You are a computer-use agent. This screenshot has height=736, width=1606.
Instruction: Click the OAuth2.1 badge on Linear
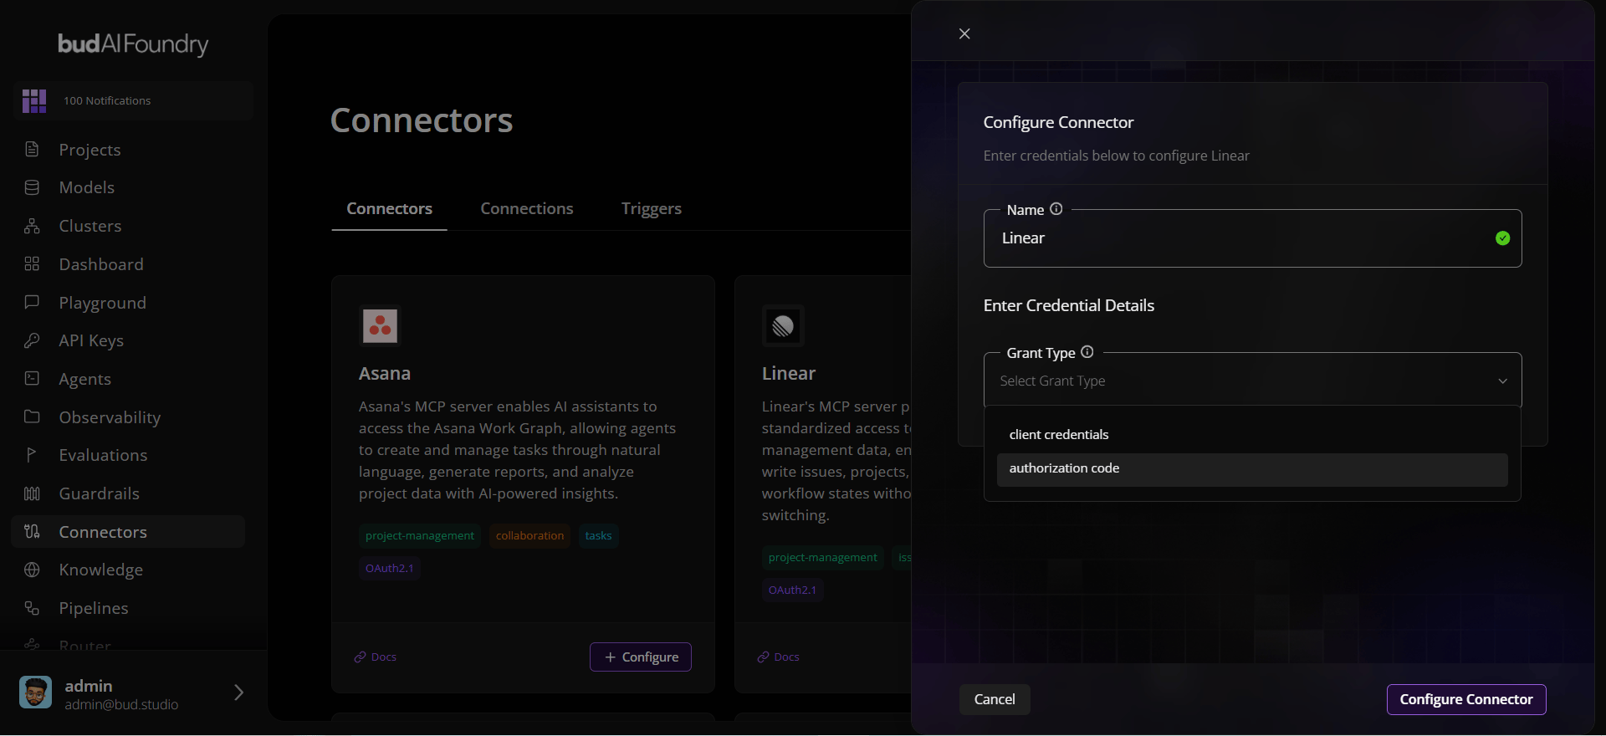tap(792, 590)
